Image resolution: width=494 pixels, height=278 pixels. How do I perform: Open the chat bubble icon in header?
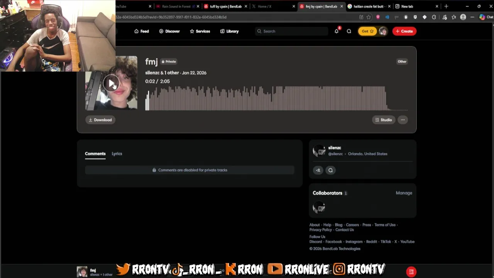349,31
